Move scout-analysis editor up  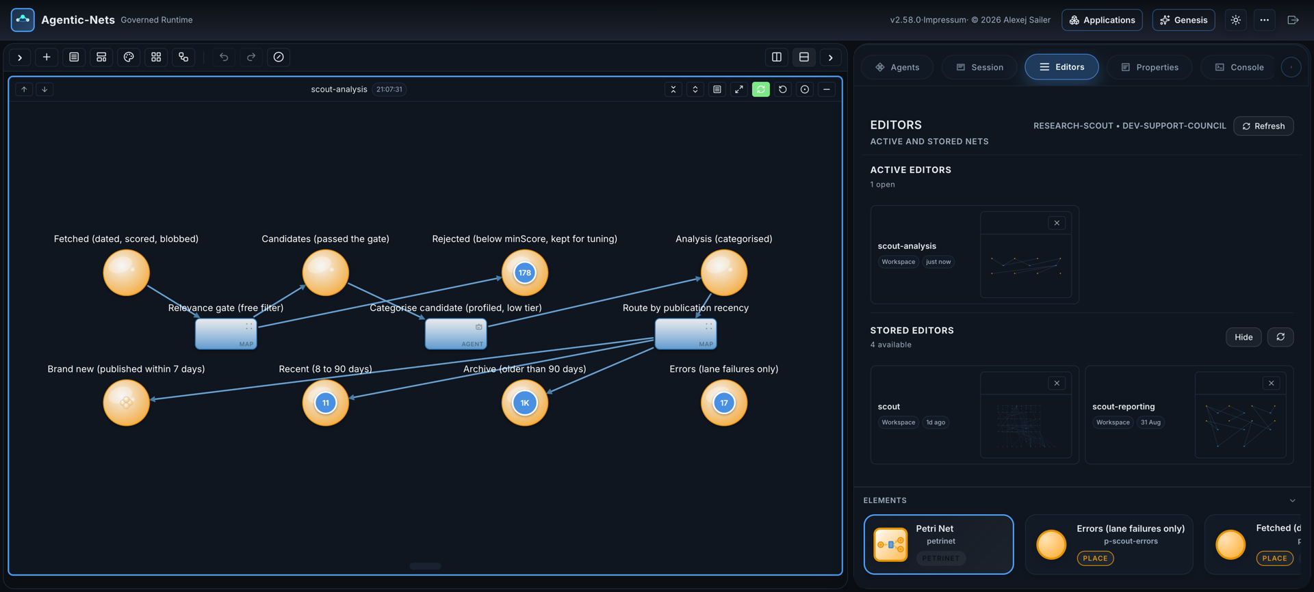pyautogui.click(x=24, y=90)
